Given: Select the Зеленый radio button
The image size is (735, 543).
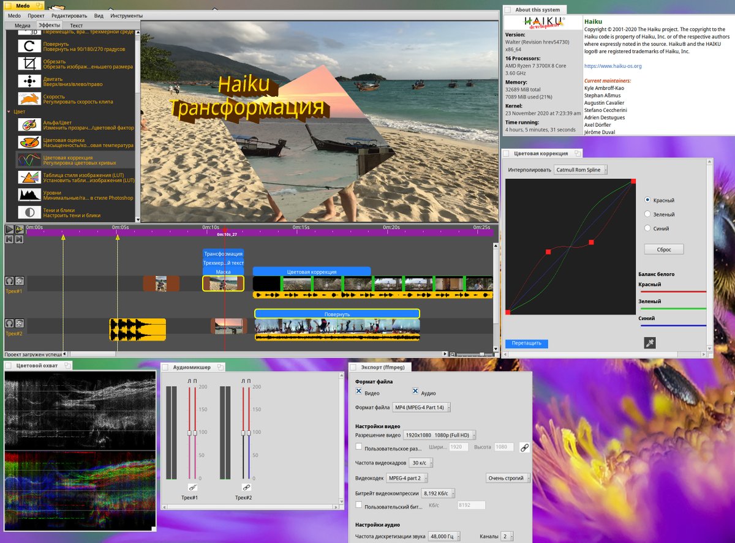Looking at the screenshot, I should (648, 214).
